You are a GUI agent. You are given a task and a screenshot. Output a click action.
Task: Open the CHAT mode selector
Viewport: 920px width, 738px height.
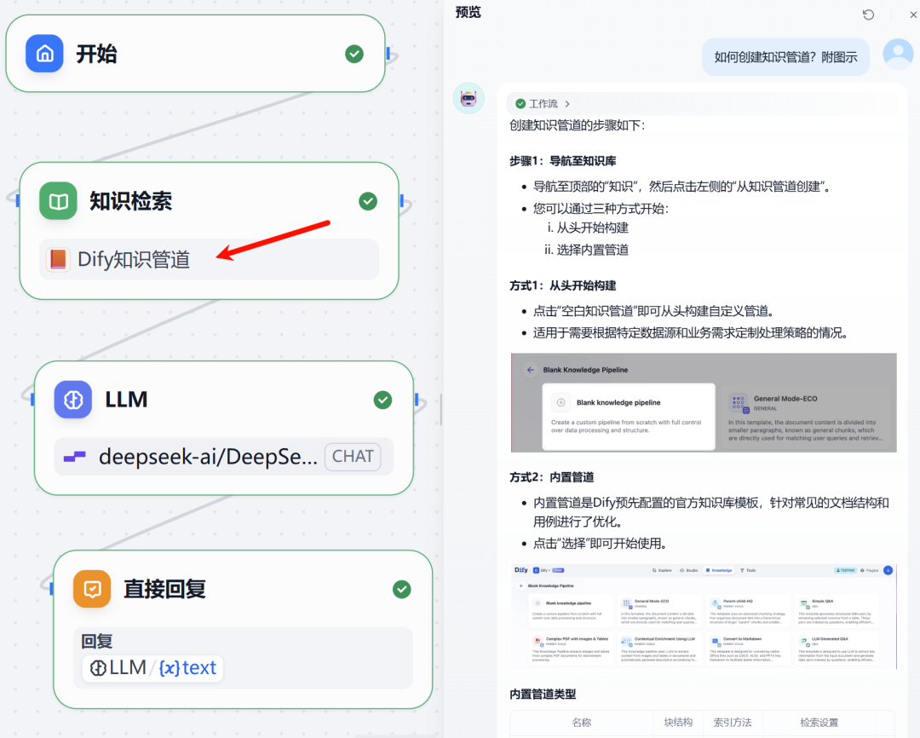click(x=353, y=457)
